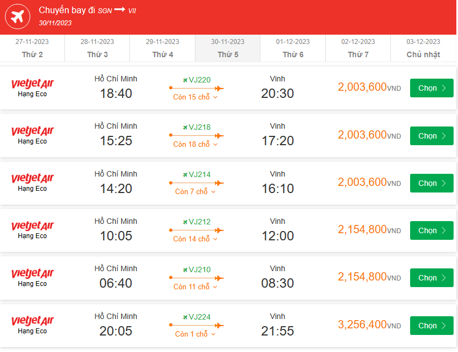Click the VietJet Air logo for flight VJ224

click(x=32, y=321)
